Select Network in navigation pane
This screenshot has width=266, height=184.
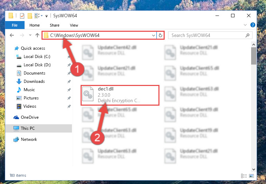[x=29, y=139]
